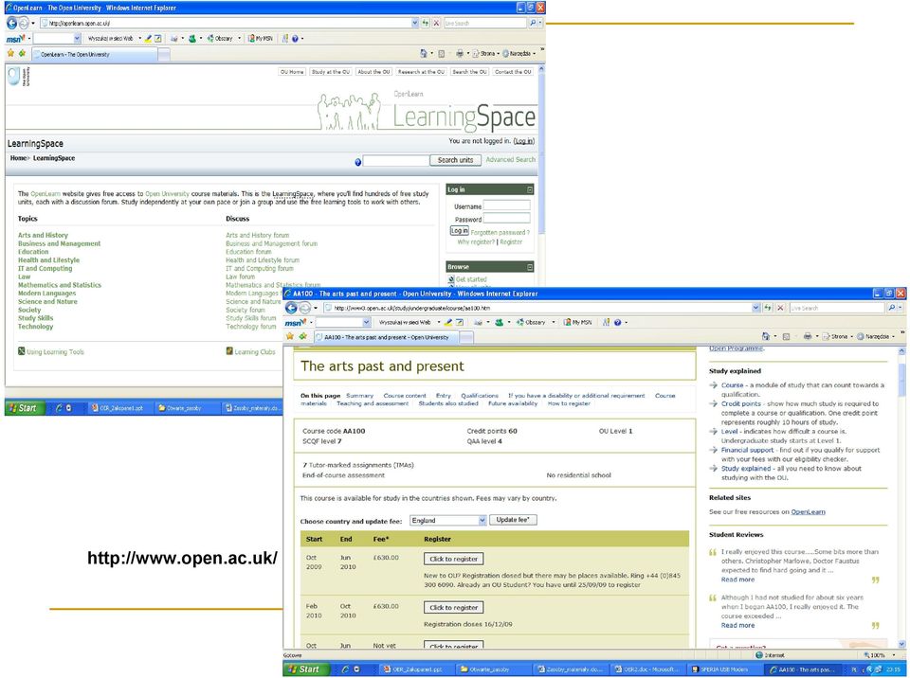This screenshot has height=678, width=910.
Task: Click the 100% zoom control in status bar
Action: pyautogui.click(x=878, y=655)
